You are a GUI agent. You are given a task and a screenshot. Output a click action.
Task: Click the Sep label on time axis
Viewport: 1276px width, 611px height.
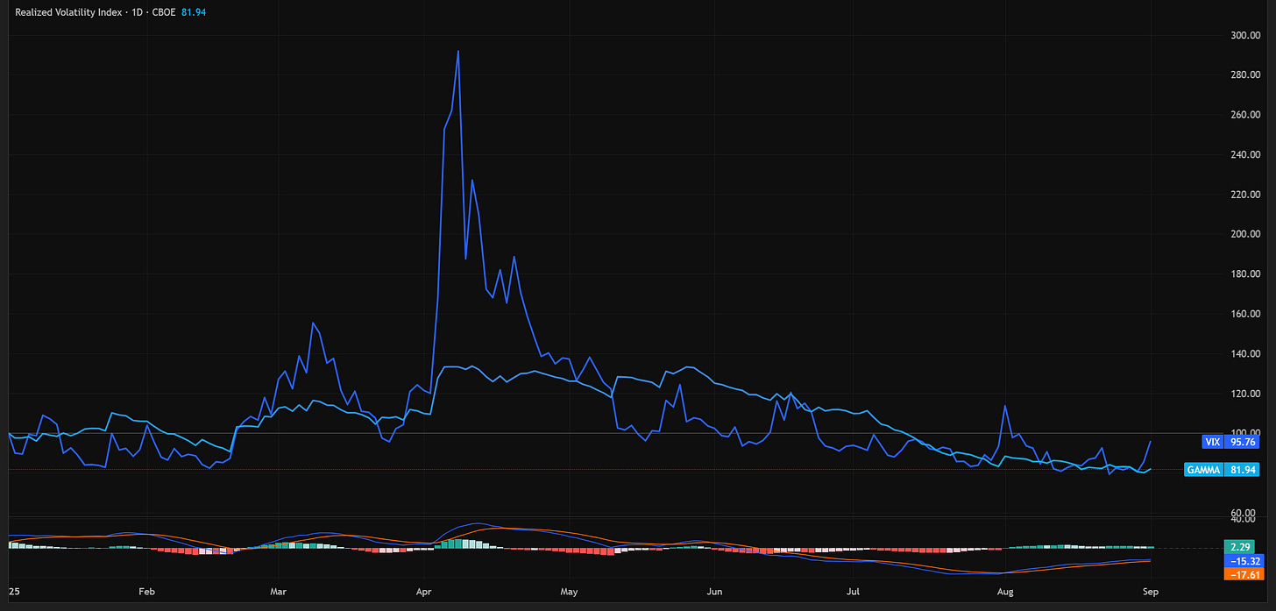click(x=1151, y=593)
